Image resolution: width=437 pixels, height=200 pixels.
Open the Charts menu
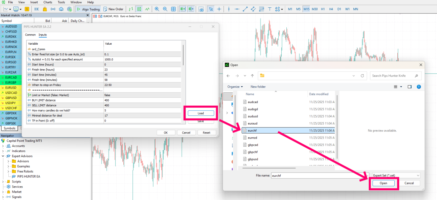point(48,2)
